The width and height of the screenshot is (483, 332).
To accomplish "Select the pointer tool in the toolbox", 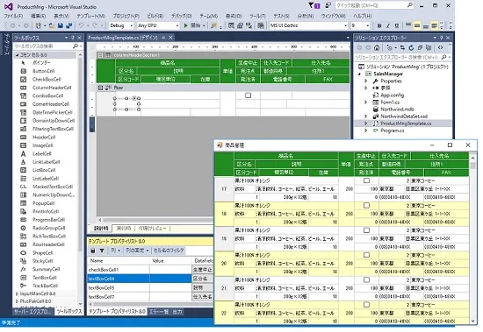I will point(41,63).
